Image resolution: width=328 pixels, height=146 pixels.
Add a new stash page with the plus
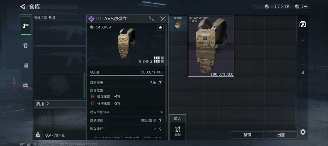click(303, 40)
